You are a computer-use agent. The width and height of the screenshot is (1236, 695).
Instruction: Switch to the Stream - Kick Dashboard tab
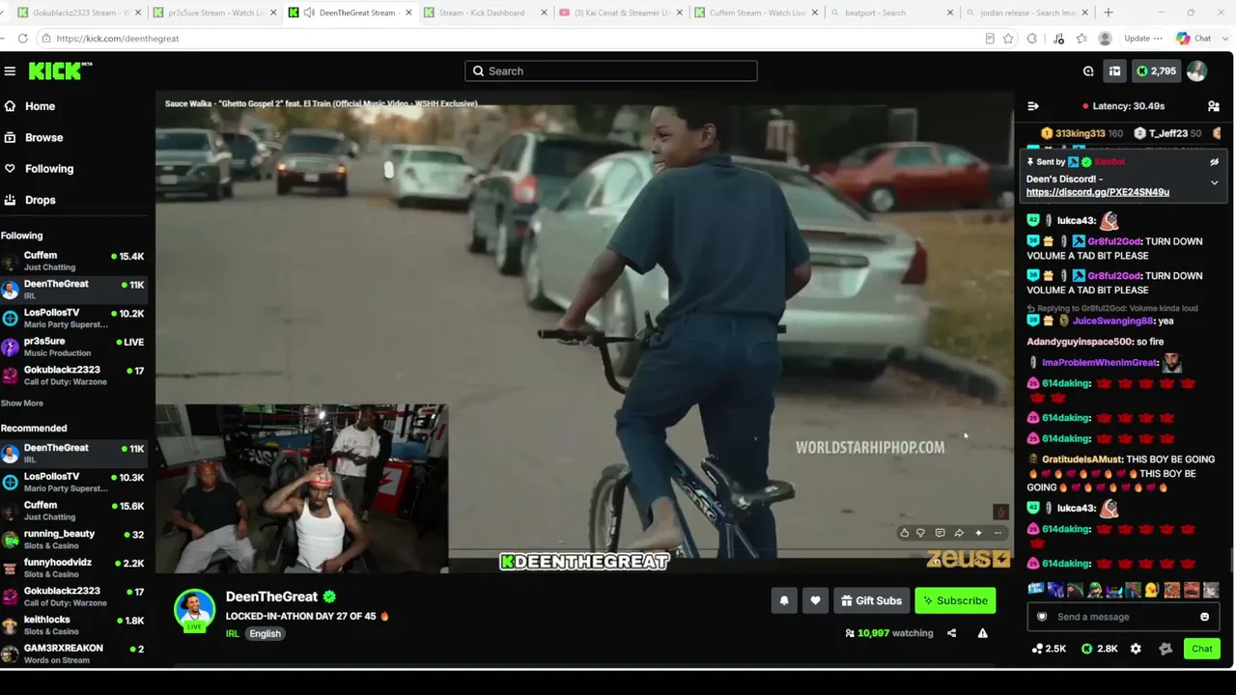[x=483, y=13]
